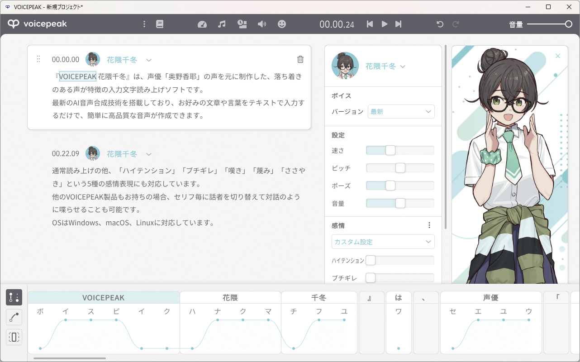
Task: Click the 00.22.09 timestamp
Action: coord(66,153)
